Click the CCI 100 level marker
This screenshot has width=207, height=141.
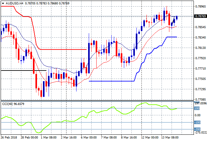197,108
